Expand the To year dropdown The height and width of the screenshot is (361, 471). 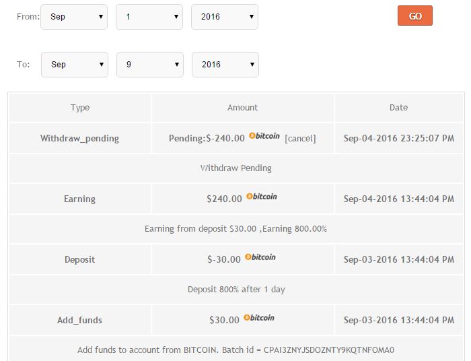pyautogui.click(x=225, y=65)
